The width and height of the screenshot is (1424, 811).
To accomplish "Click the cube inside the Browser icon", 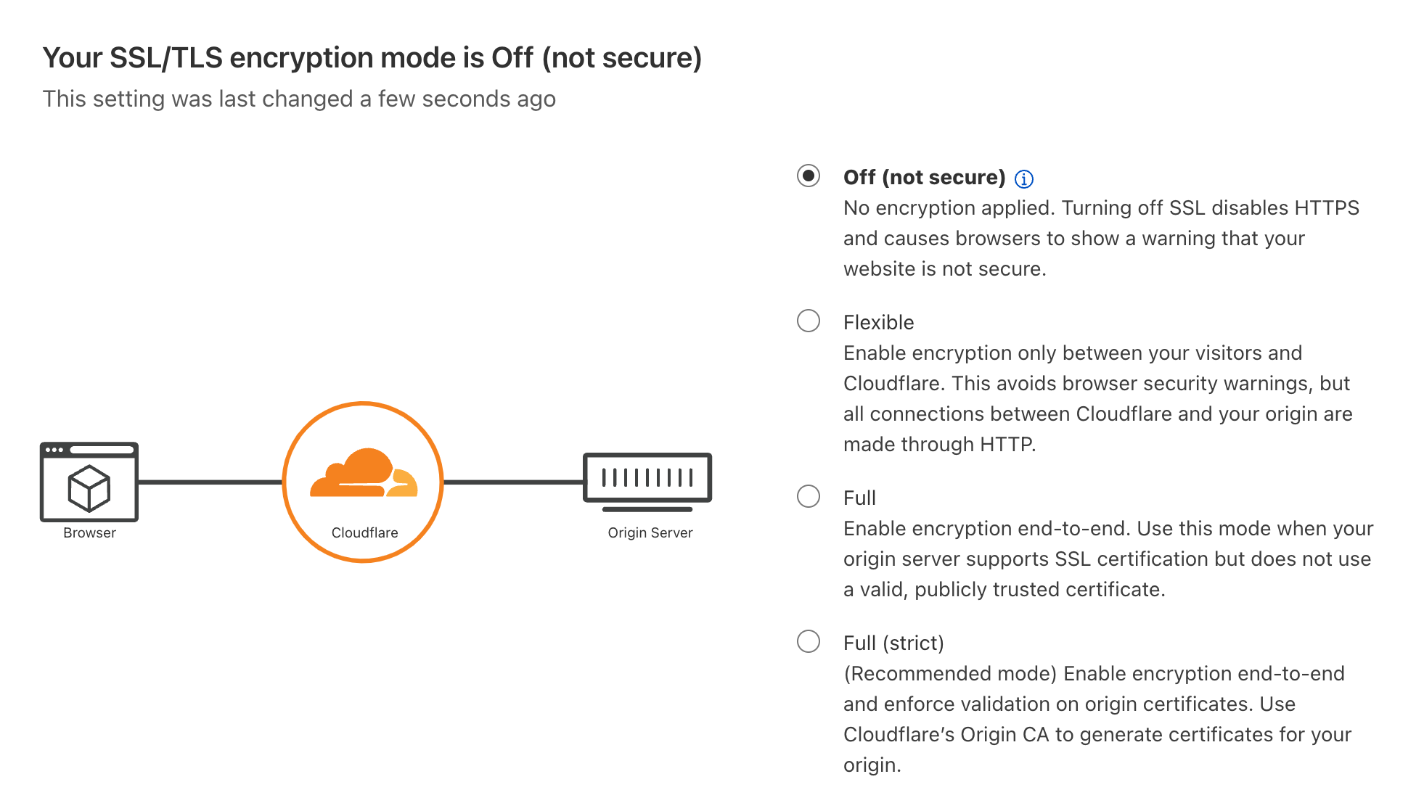I will 89,488.
